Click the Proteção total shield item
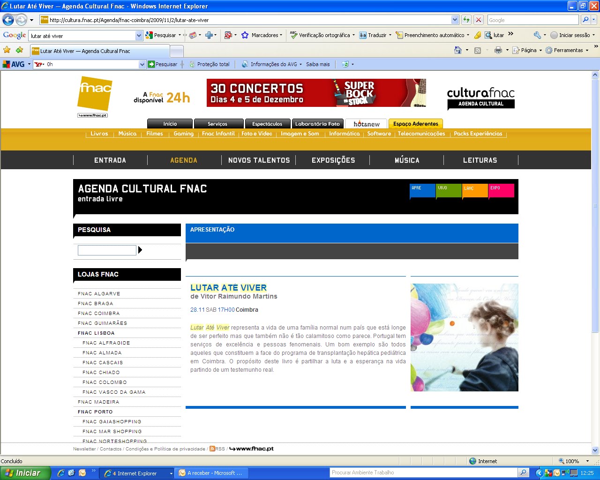The width and height of the screenshot is (600, 480). click(210, 64)
